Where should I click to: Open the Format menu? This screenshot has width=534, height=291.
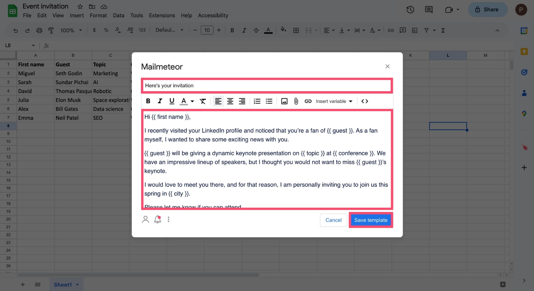coord(98,15)
